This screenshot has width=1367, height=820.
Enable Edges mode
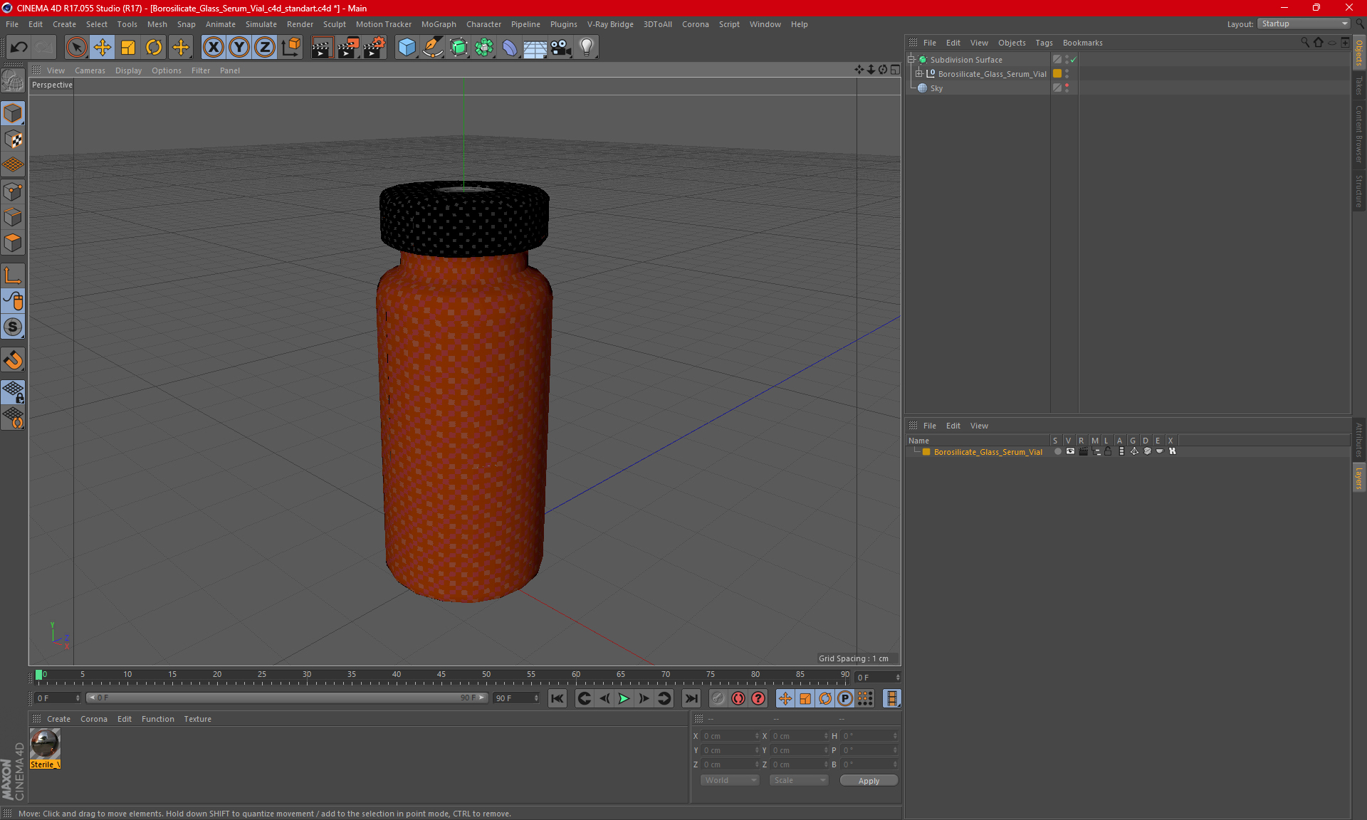pyautogui.click(x=13, y=217)
